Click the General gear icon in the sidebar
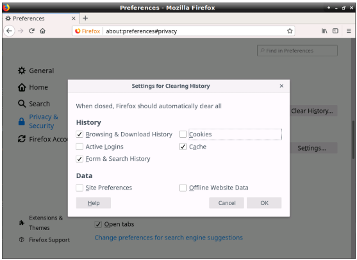Screen dimensions: 357x260 [22, 70]
